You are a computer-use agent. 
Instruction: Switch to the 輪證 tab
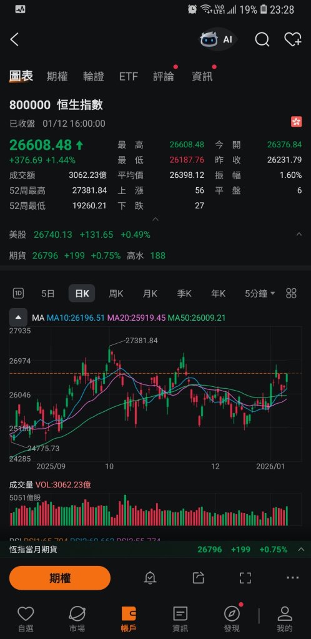93,76
